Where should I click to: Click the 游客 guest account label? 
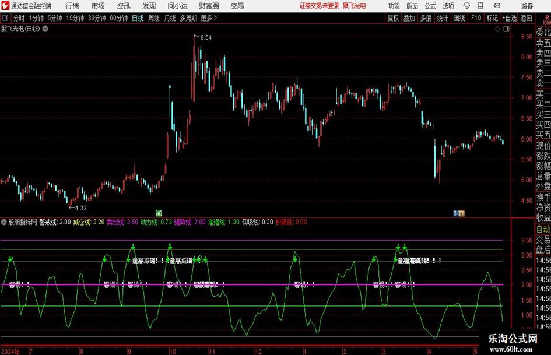(527, 6)
